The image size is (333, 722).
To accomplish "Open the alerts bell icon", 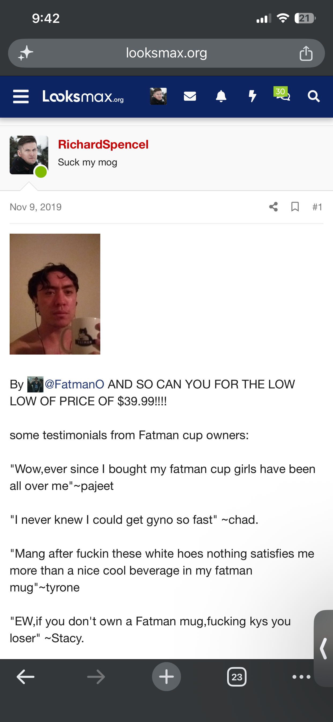I will click(221, 96).
